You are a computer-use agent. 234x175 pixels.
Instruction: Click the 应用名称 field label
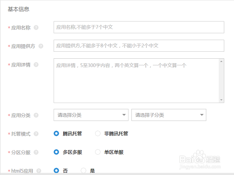coord(21,28)
